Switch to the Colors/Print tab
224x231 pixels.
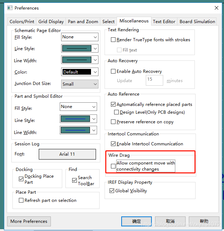[22, 22]
